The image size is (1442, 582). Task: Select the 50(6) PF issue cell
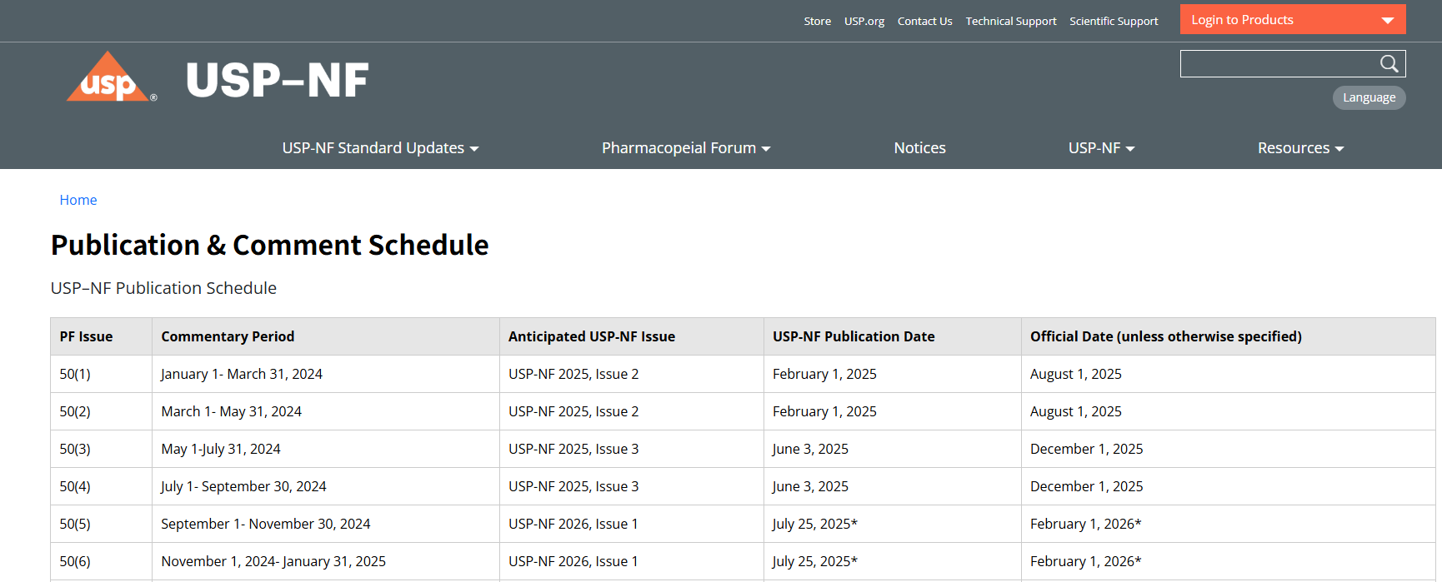[x=101, y=561]
